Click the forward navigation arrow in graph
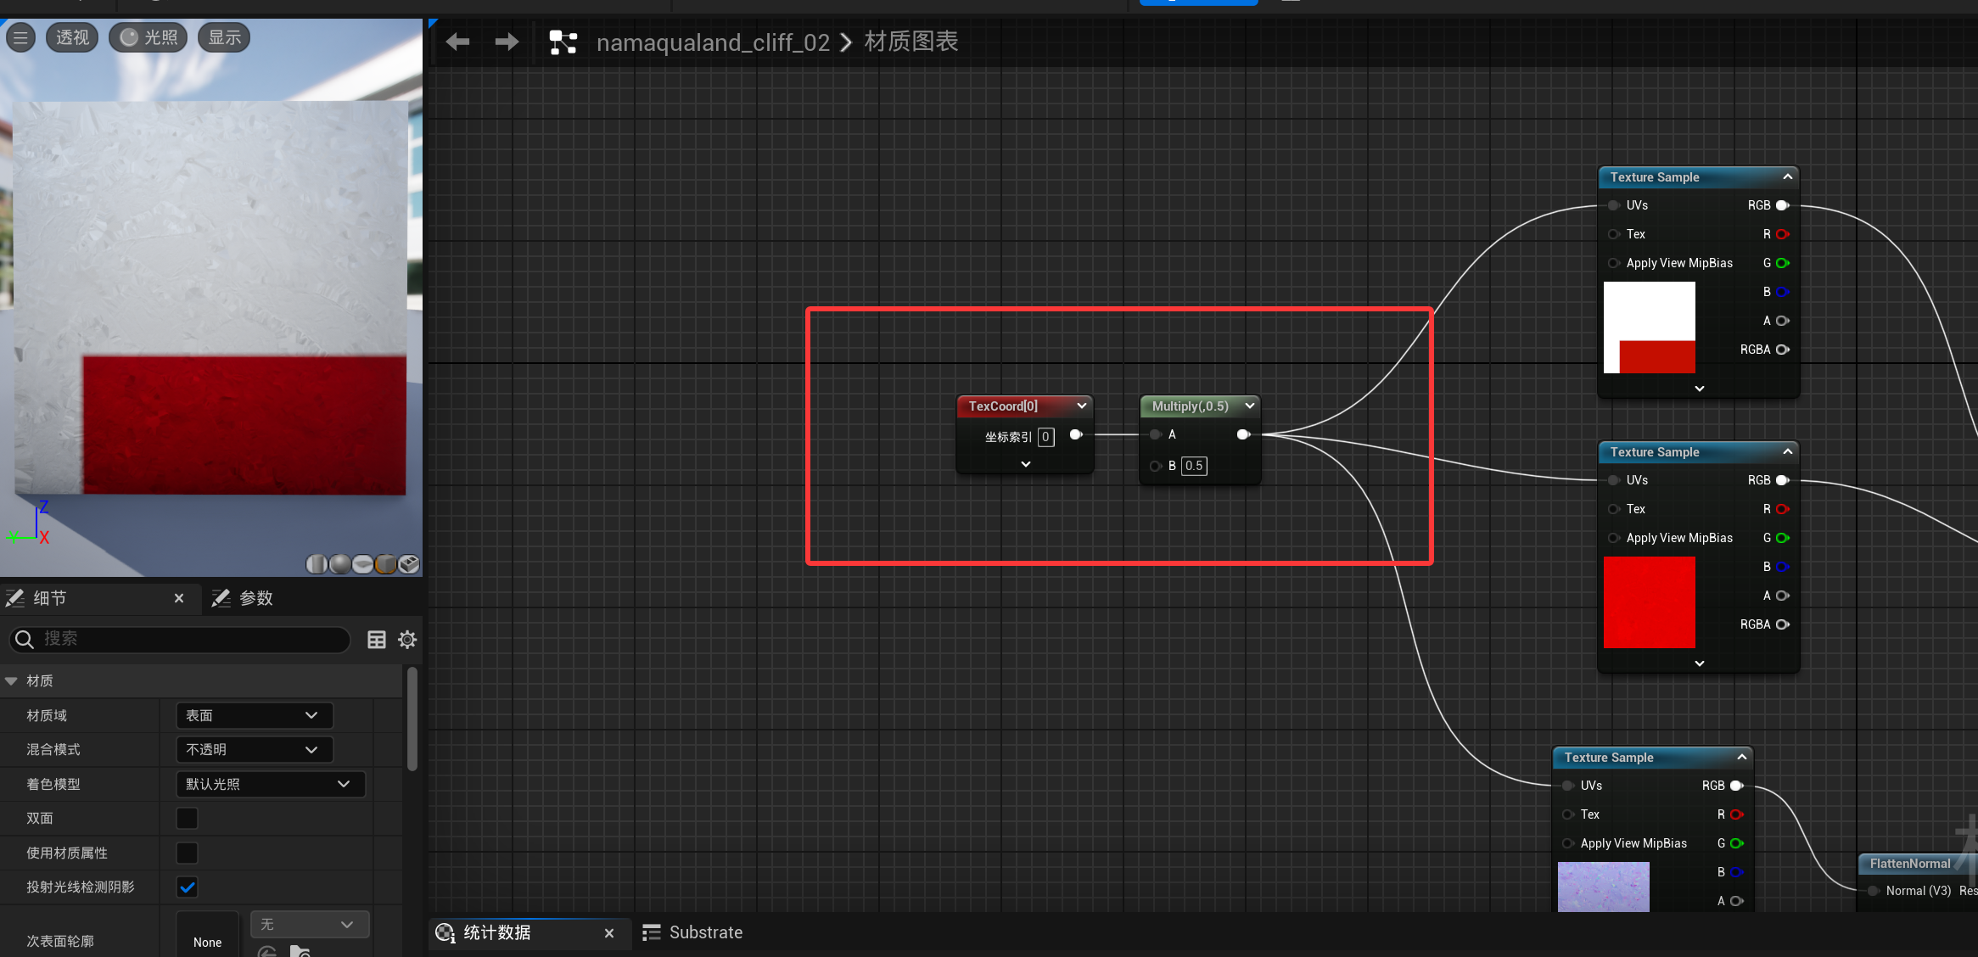 coord(507,42)
